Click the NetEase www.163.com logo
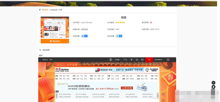220x102 pixels. coord(62,70)
